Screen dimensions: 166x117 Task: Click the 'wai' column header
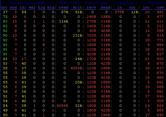pos(32,7)
